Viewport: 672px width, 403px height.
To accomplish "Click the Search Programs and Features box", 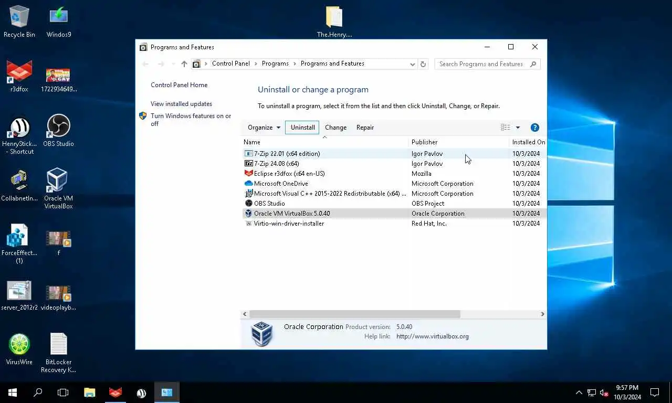I will click(487, 64).
